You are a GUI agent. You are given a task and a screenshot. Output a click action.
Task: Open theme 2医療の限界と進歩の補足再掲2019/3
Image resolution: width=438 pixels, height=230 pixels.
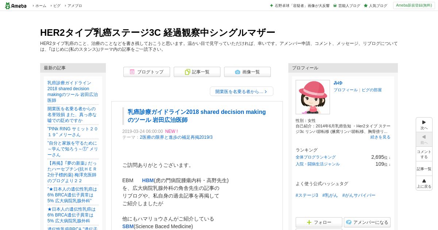click(176, 137)
